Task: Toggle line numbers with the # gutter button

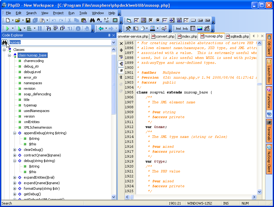Action: pos(121,70)
